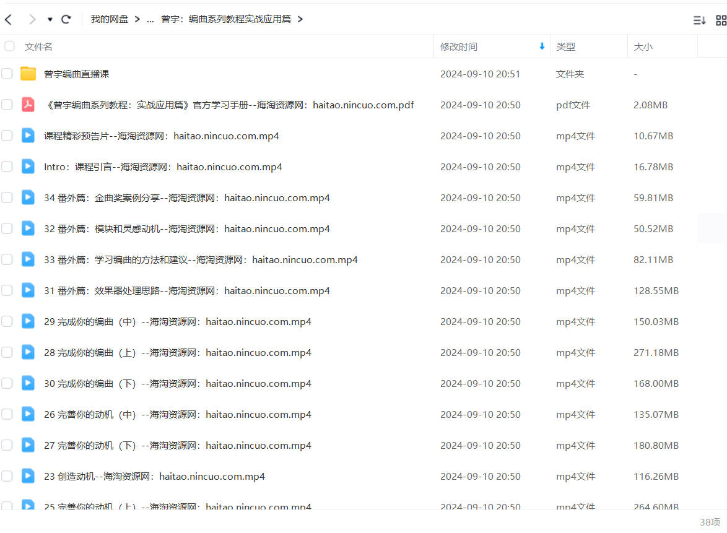Go forward with the right arrow button
This screenshot has height=533, width=727.
click(32, 19)
